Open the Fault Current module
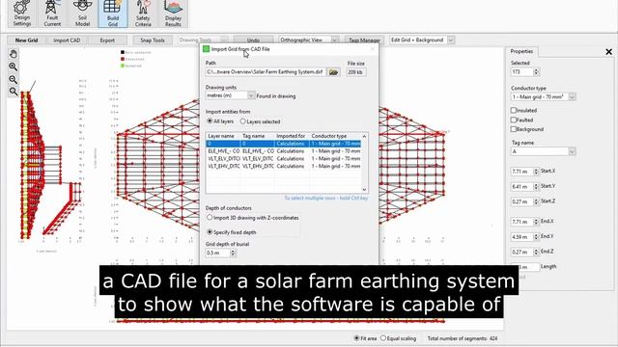Screen dimensions: 618x347 coord(52,13)
